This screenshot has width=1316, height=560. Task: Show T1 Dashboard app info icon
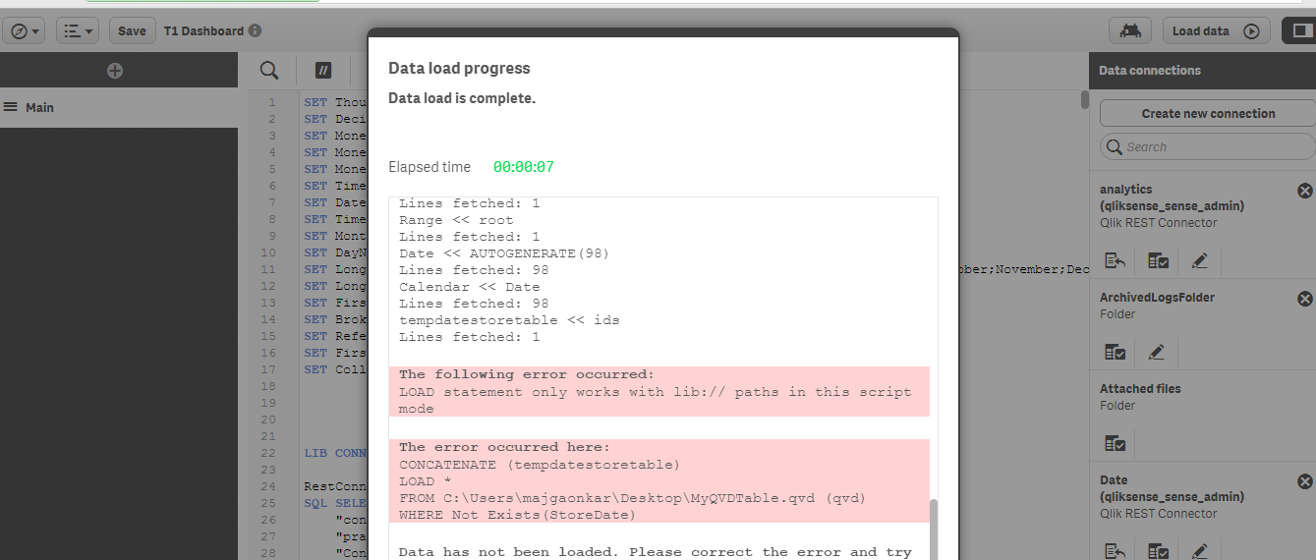[256, 30]
